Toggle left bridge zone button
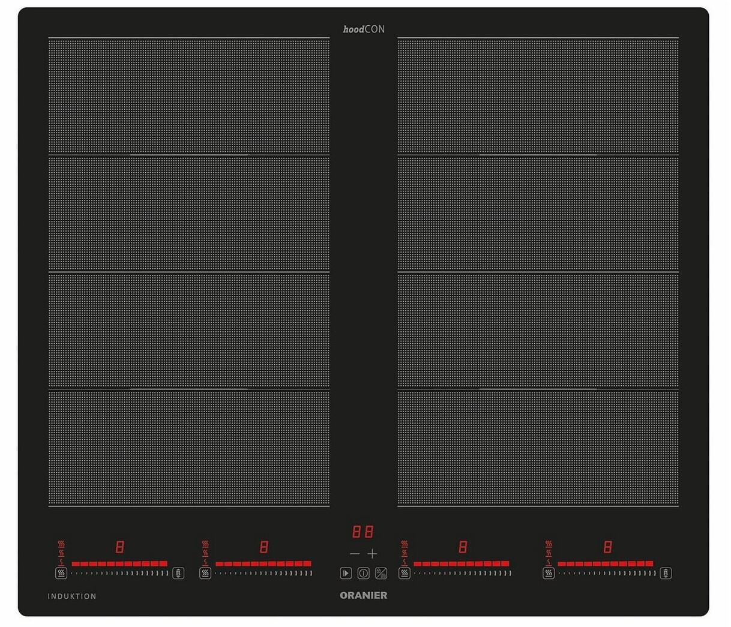731x627 pixels. click(x=178, y=573)
